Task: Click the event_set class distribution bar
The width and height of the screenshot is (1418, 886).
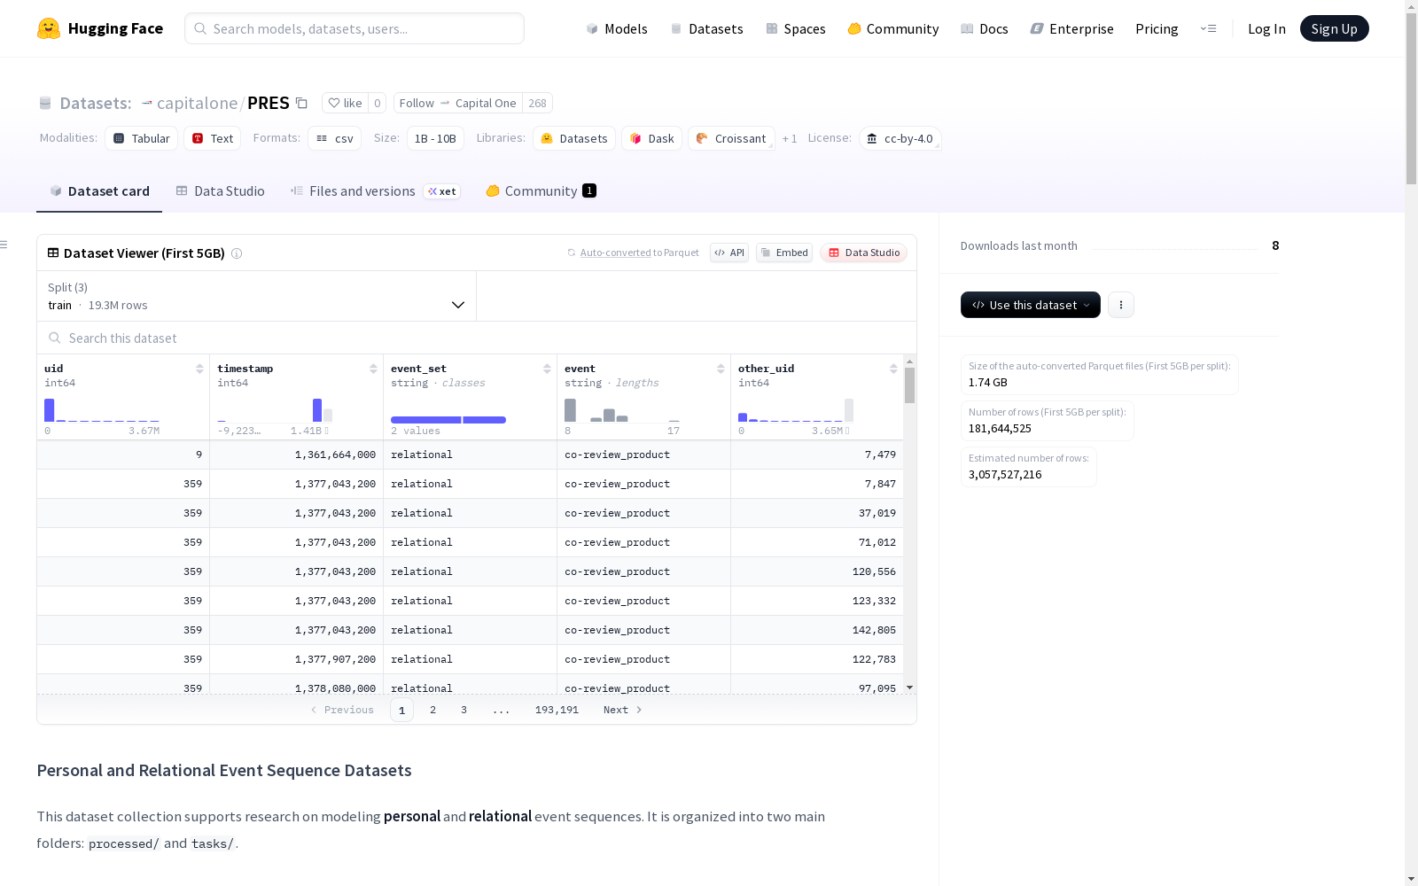Action: pyautogui.click(x=448, y=420)
